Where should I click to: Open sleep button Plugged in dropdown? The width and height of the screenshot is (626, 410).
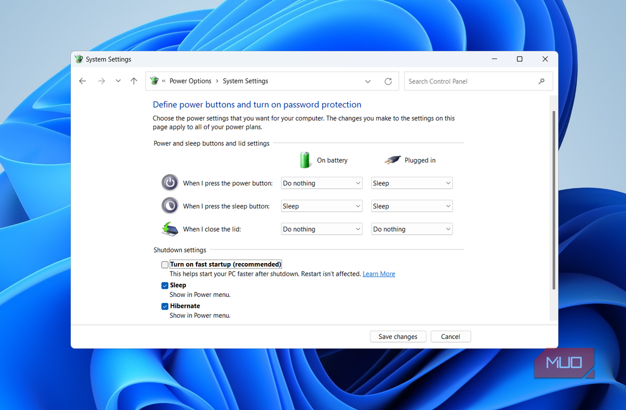412,206
